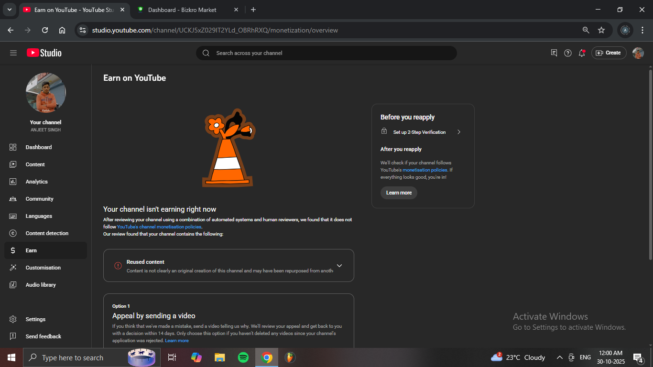Open Content detection in the sidebar
Screen dimensions: 653x367
(47, 233)
